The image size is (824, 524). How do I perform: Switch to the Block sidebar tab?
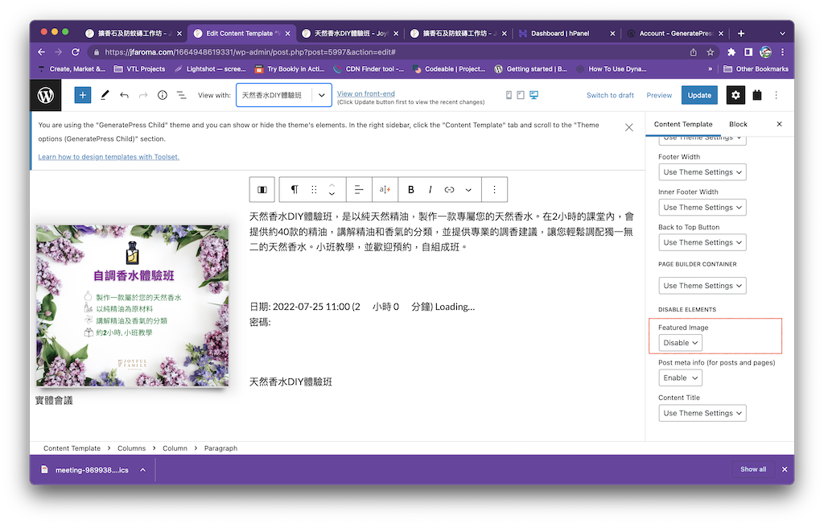point(738,124)
